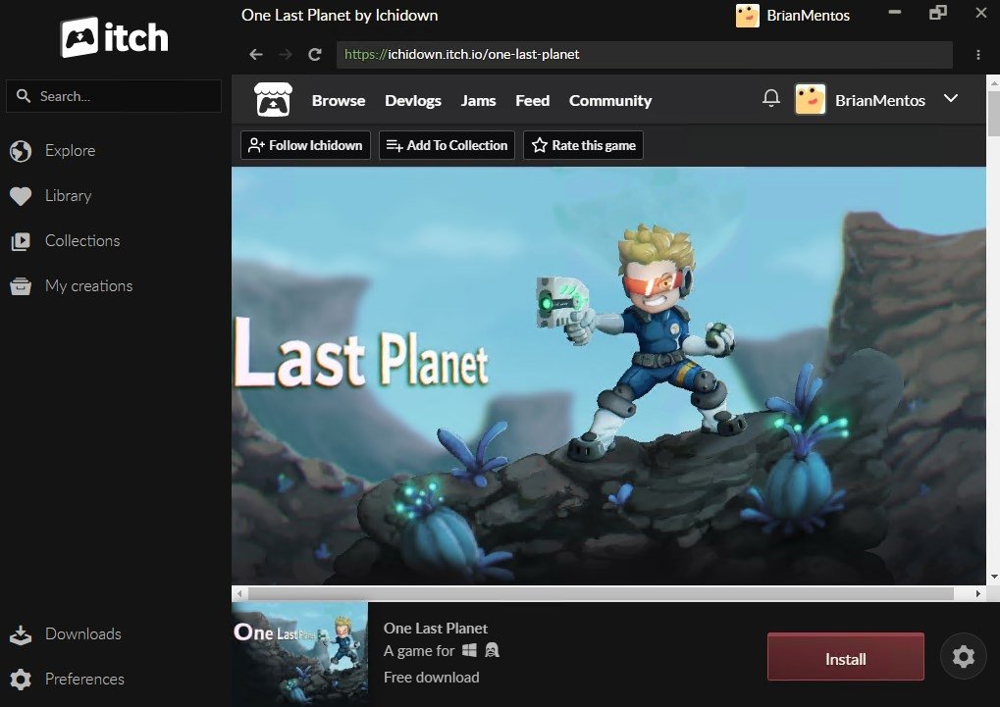
Task: Click the Free download text
Action: pyautogui.click(x=431, y=678)
